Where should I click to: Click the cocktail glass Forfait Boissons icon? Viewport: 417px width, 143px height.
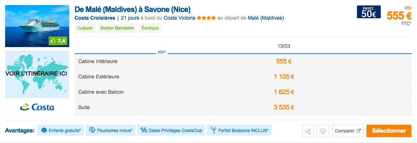pyautogui.click(x=213, y=130)
